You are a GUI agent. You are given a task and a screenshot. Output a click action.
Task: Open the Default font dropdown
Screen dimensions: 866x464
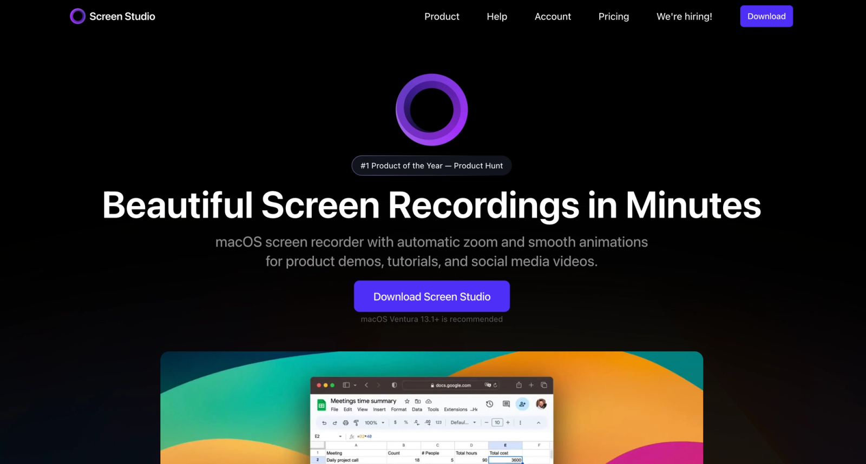point(463,422)
